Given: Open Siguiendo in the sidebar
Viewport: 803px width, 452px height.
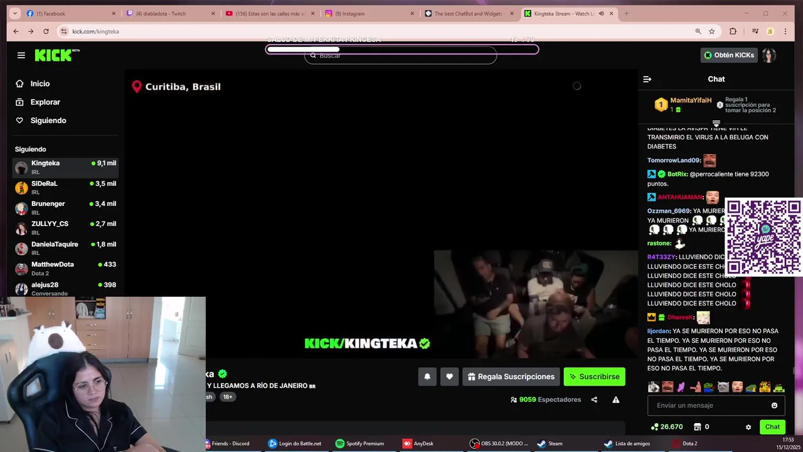Looking at the screenshot, I should [x=48, y=121].
